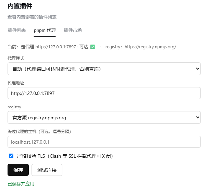Click the green reachable checkmark icon
The image size is (209, 192).
pos(93,47)
